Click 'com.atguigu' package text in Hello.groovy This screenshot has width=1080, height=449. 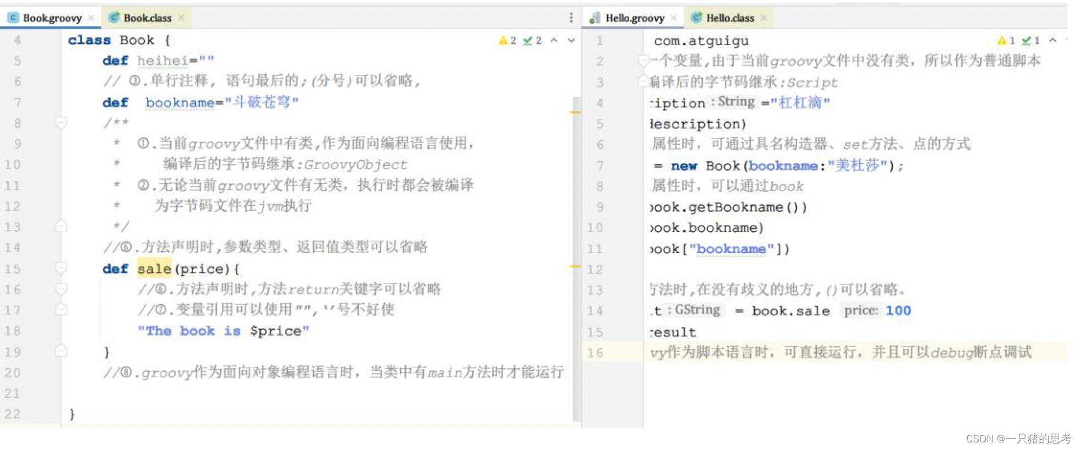701,41
